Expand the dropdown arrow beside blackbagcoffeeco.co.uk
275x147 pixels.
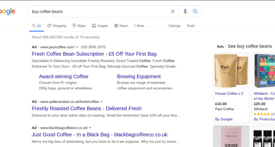[x=90, y=128]
